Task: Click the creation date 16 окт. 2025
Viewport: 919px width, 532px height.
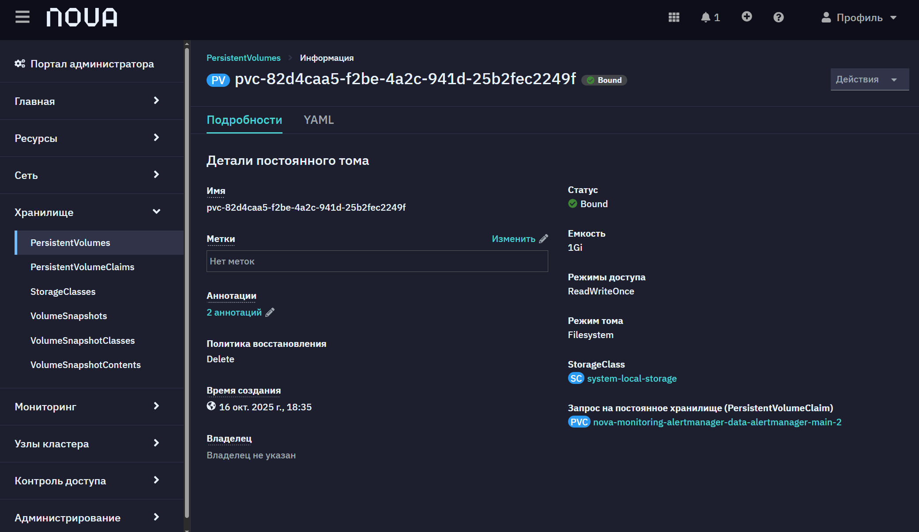Action: [x=265, y=407]
